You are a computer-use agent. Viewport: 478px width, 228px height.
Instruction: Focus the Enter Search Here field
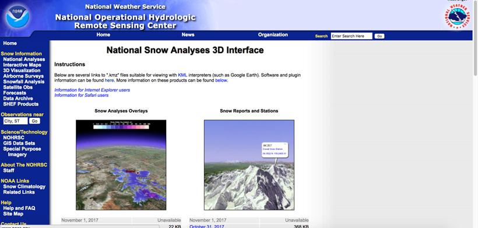pos(352,36)
